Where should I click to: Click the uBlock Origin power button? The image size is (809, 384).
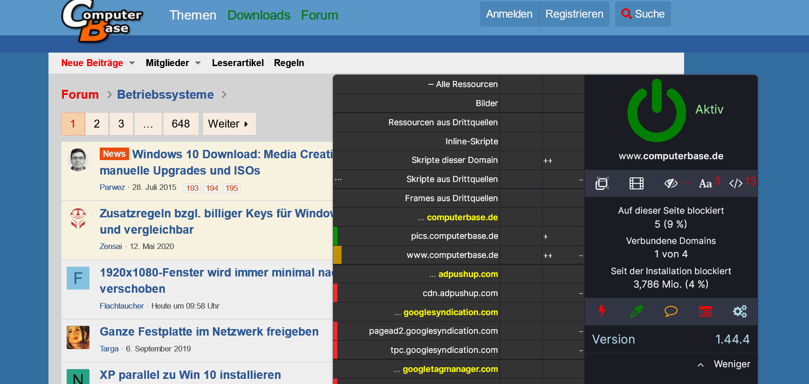pyautogui.click(x=656, y=112)
